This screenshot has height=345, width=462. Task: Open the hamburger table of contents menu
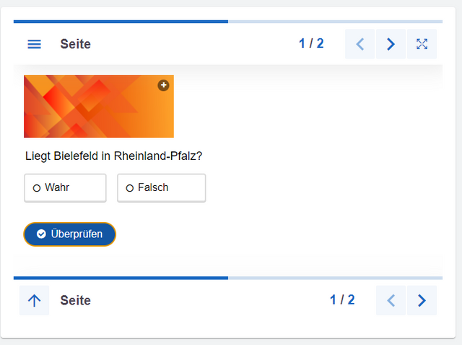point(34,44)
